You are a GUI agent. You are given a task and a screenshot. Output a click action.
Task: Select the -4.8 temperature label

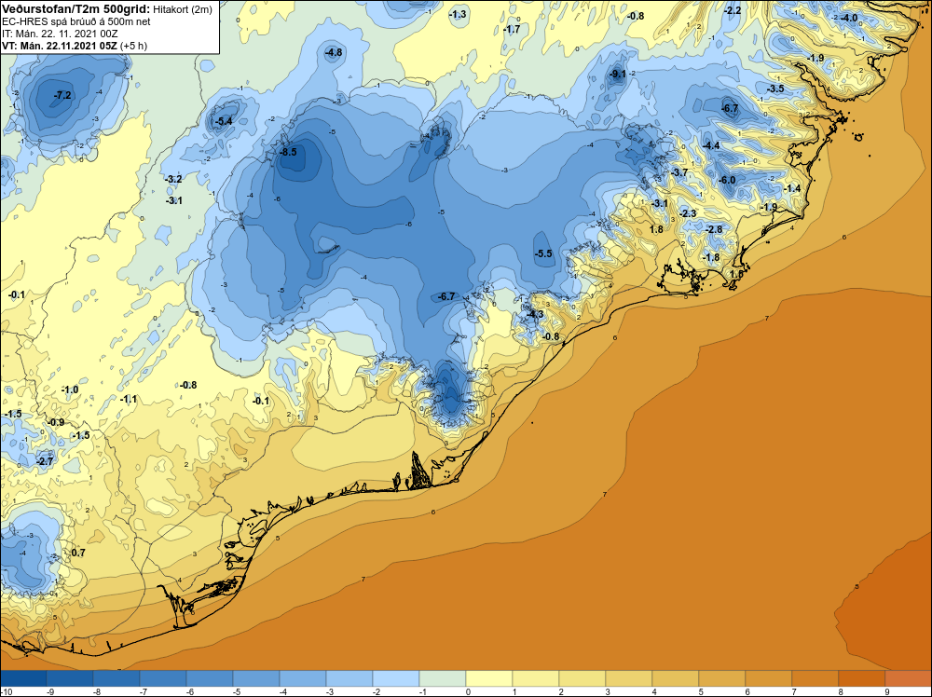pyautogui.click(x=334, y=52)
